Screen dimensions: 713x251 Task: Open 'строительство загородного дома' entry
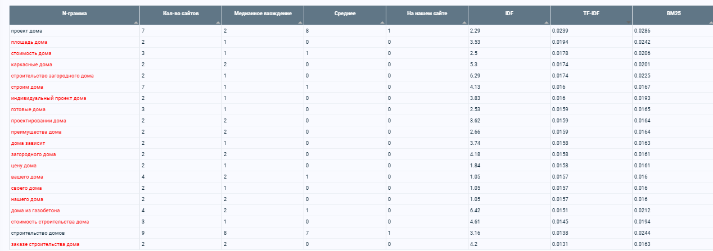click(x=52, y=76)
